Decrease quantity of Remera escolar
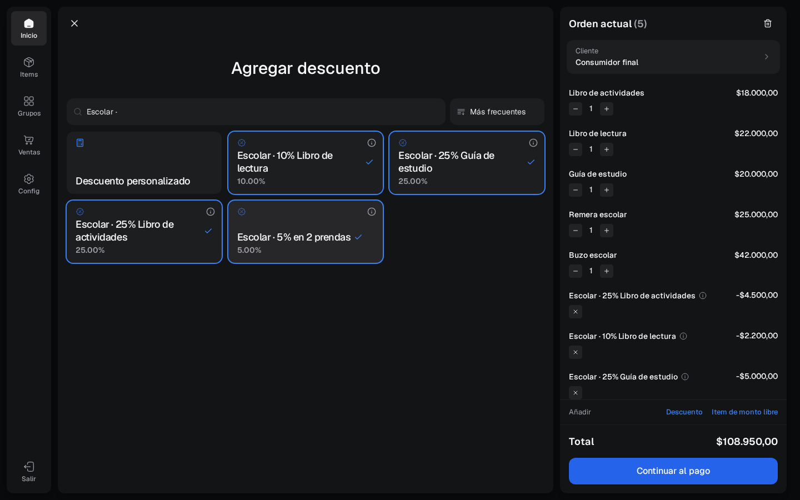 [576, 231]
